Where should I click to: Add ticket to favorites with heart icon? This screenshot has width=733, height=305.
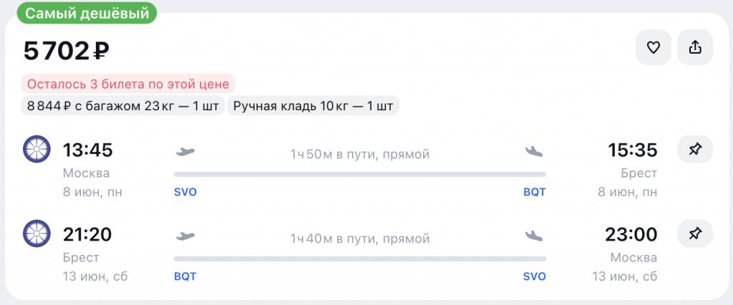click(653, 48)
